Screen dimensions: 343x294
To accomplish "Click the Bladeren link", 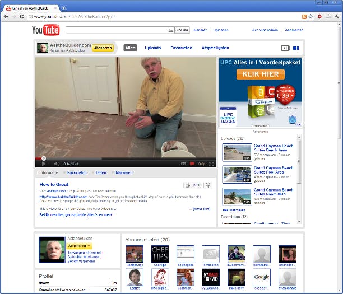I will pos(200,30).
